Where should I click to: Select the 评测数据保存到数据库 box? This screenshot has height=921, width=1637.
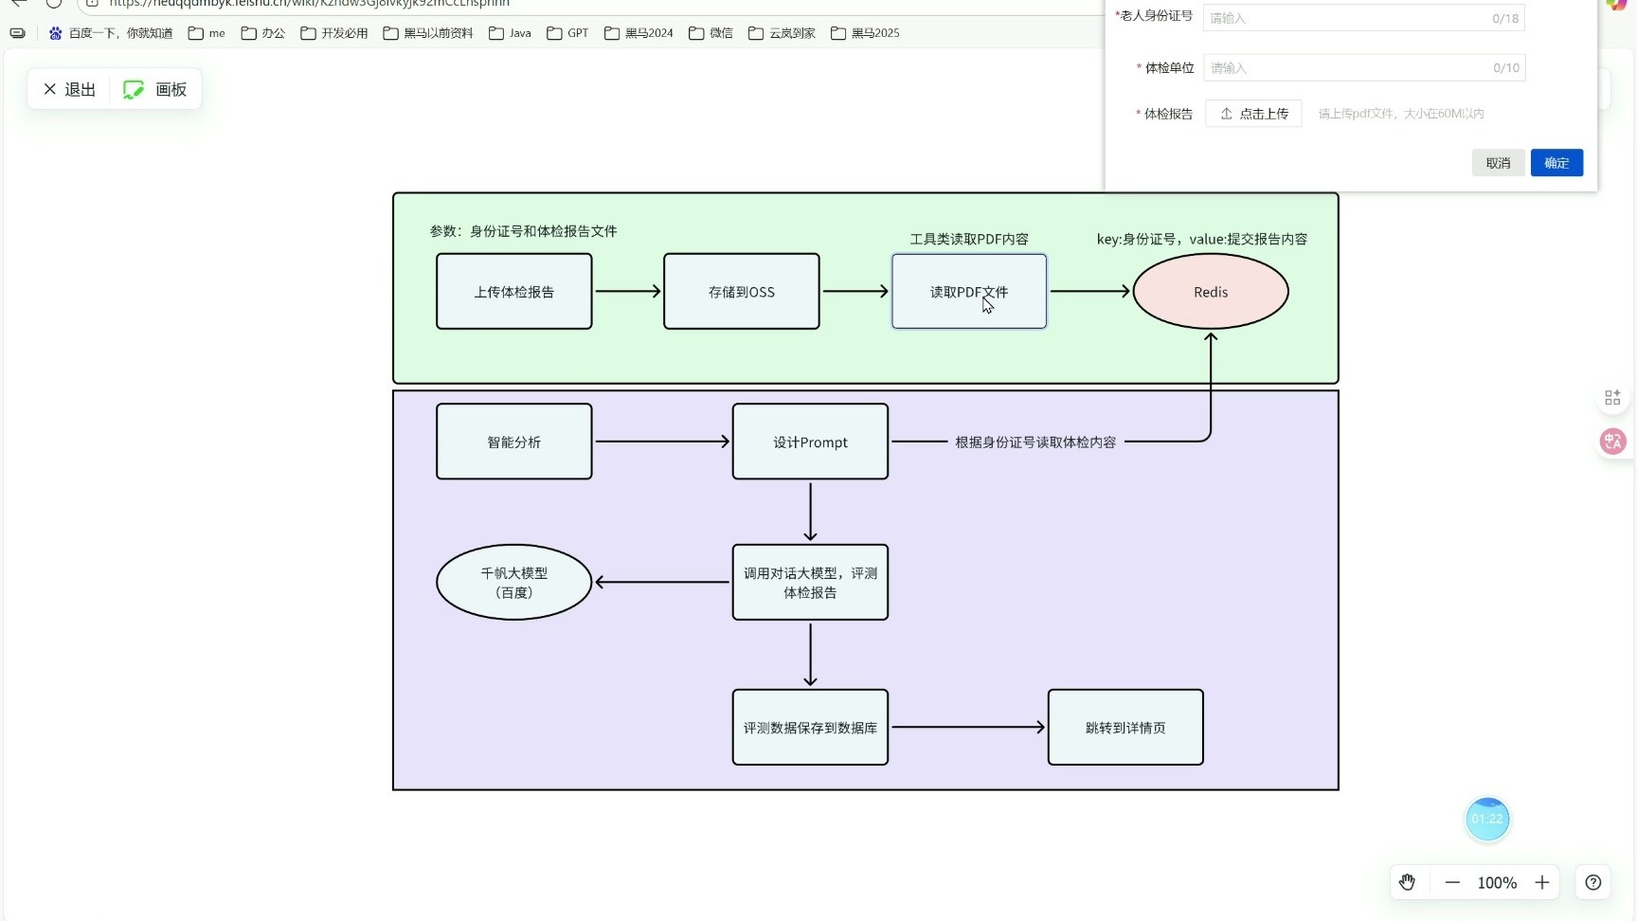click(810, 727)
